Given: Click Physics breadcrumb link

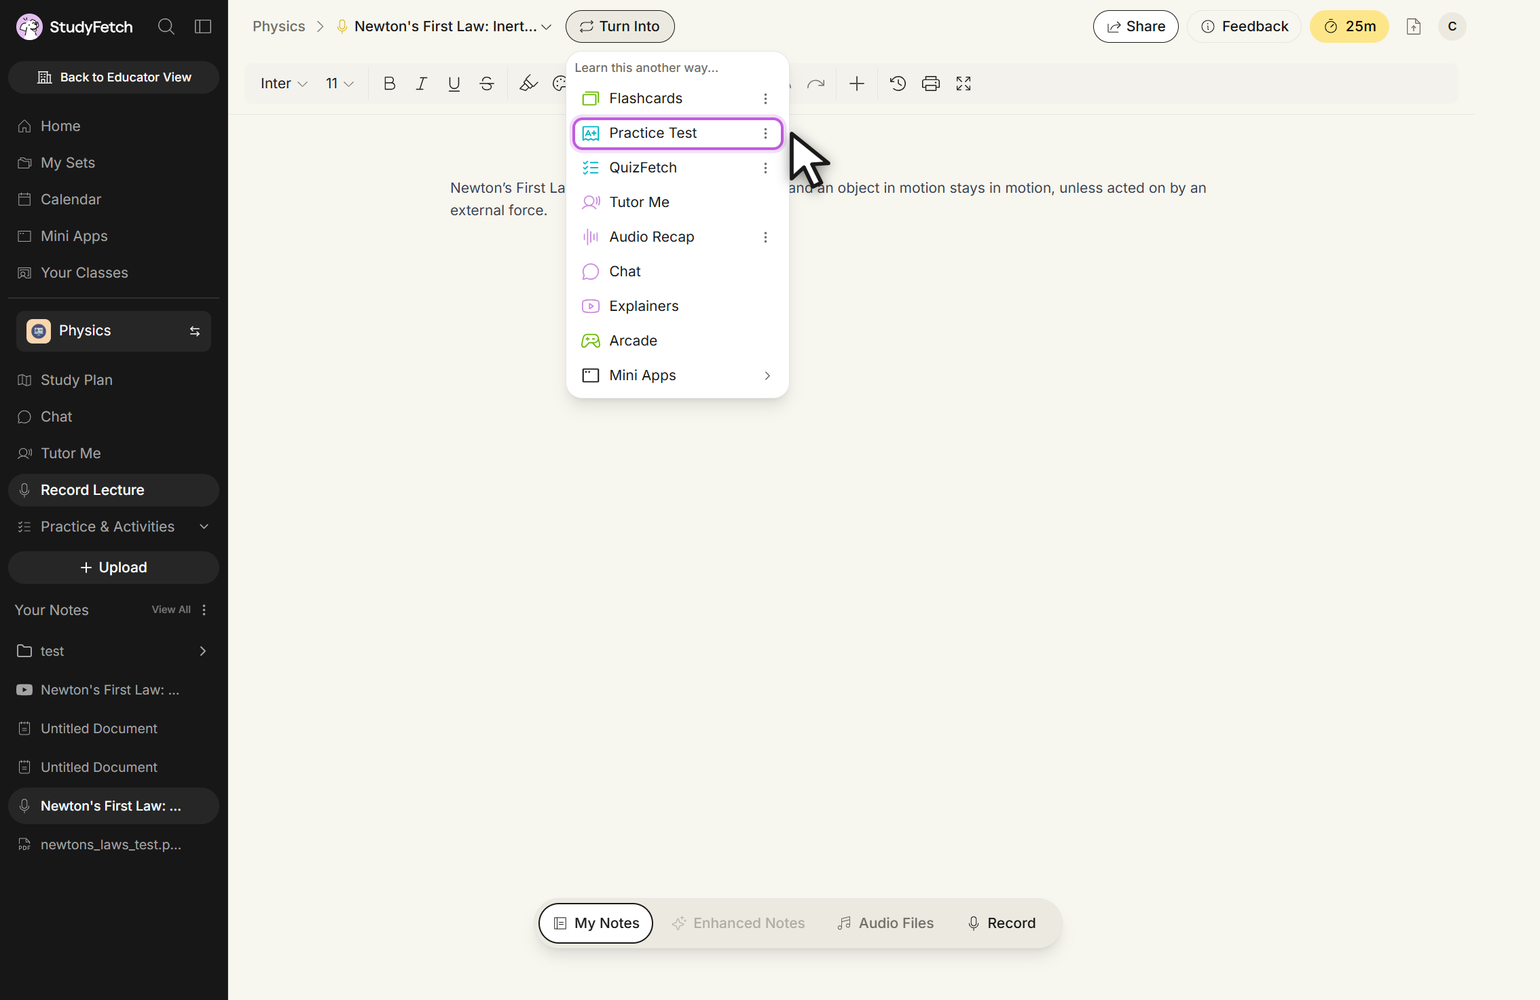Looking at the screenshot, I should tap(278, 26).
